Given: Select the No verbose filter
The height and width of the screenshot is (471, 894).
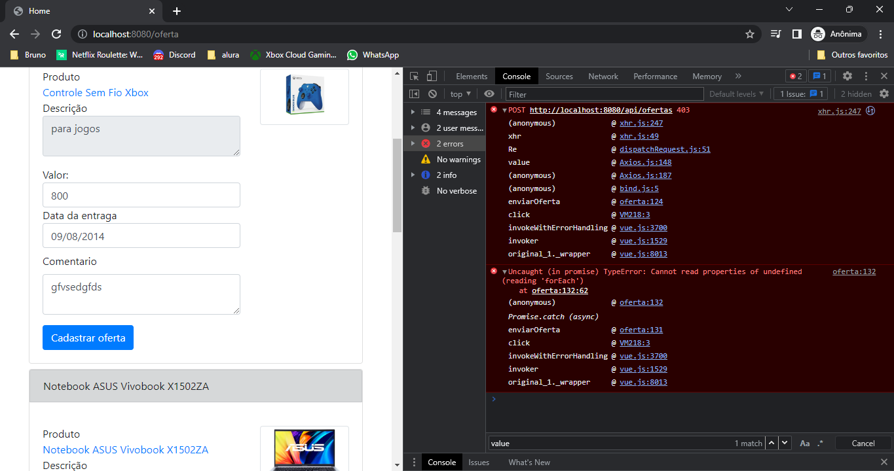Looking at the screenshot, I should 445,191.
